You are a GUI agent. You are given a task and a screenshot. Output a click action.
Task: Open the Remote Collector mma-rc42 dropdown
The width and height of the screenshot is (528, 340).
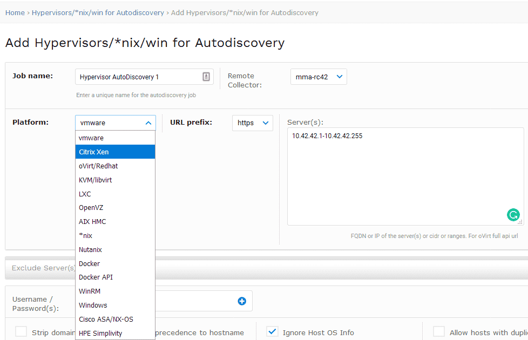[319, 77]
